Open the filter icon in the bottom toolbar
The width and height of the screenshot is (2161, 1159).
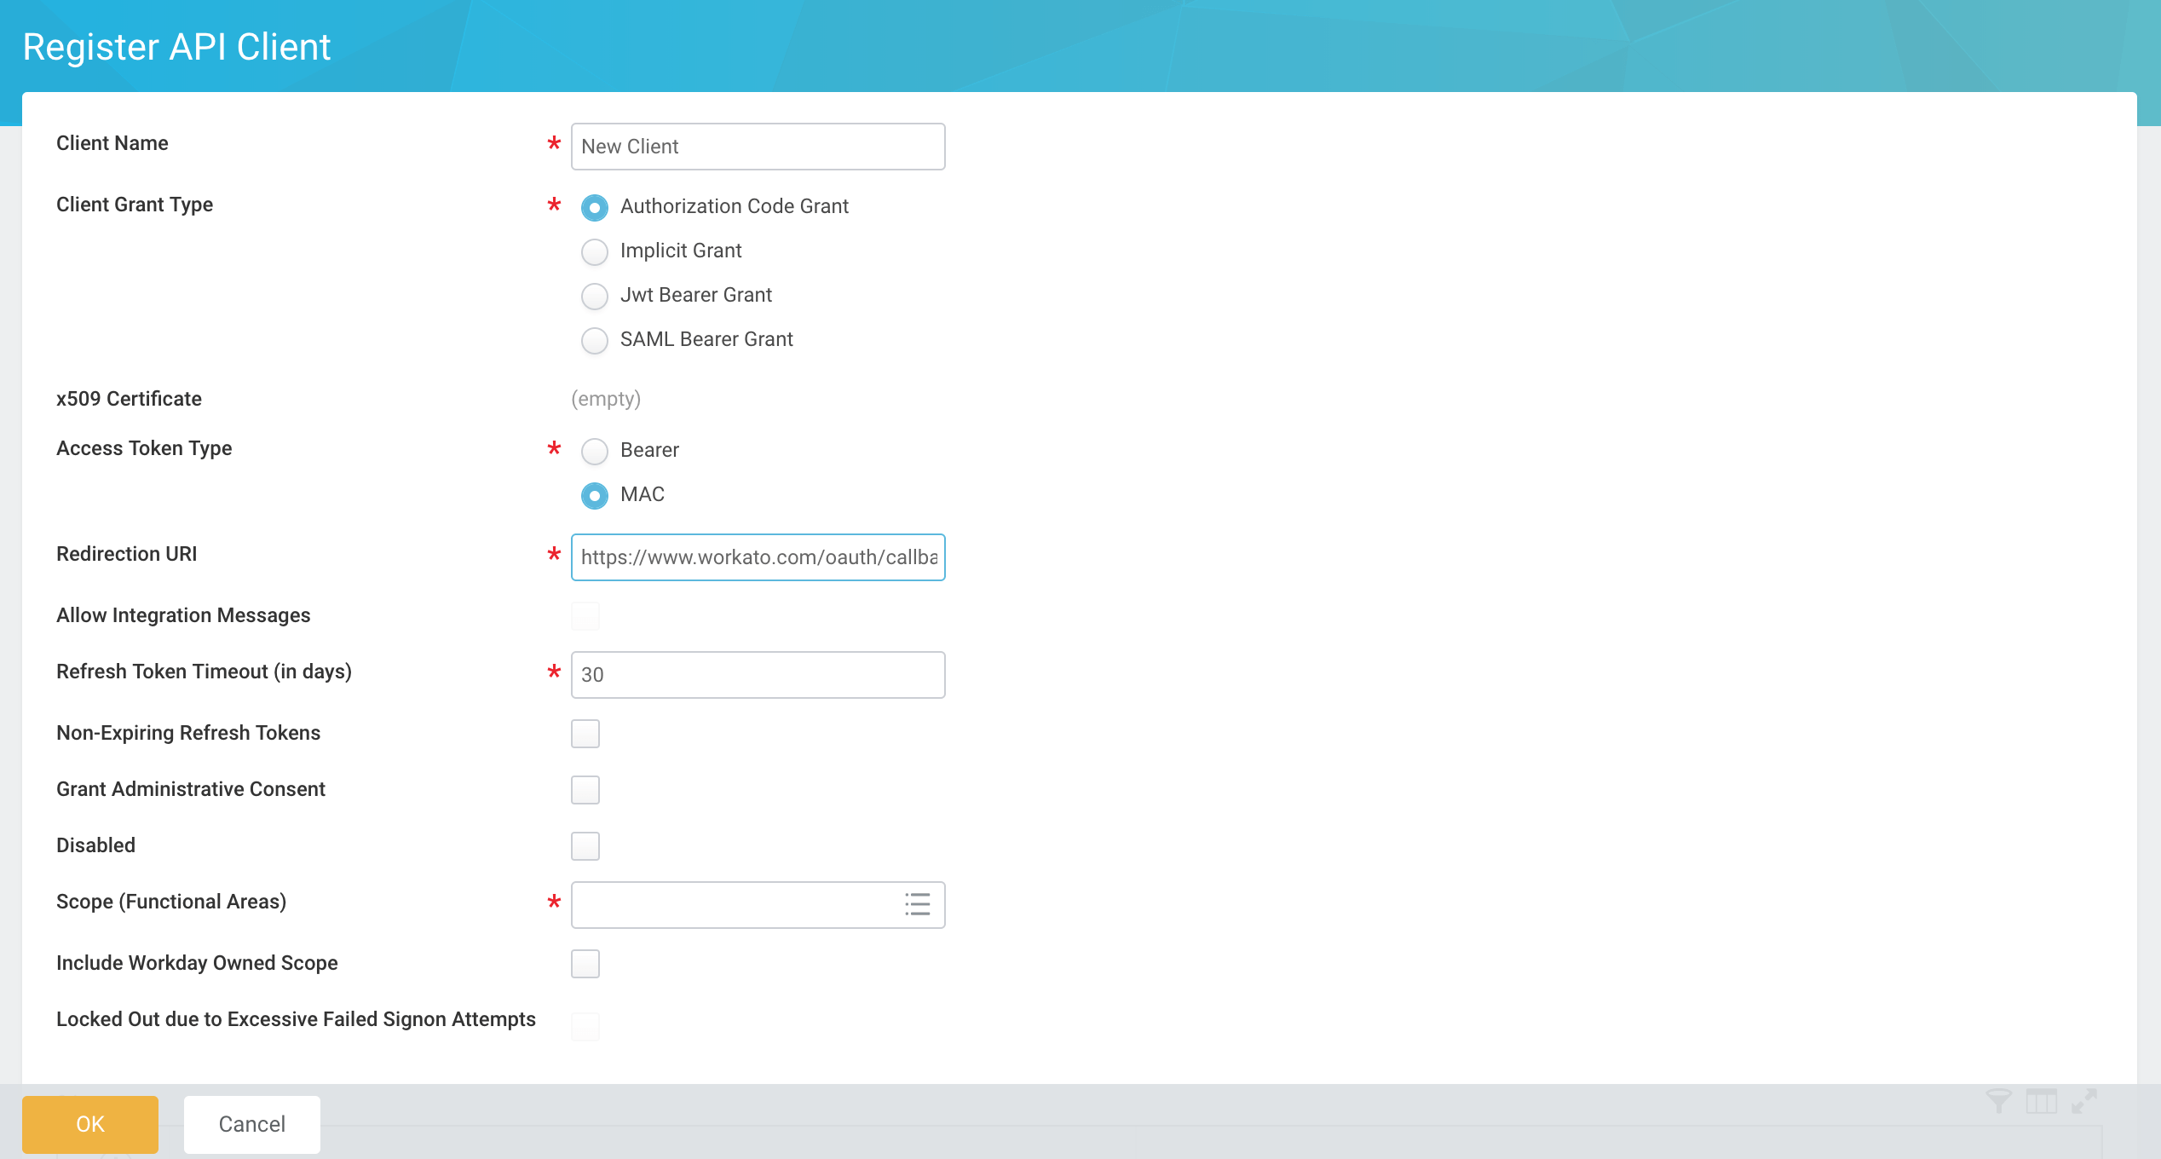pyautogui.click(x=1998, y=1099)
